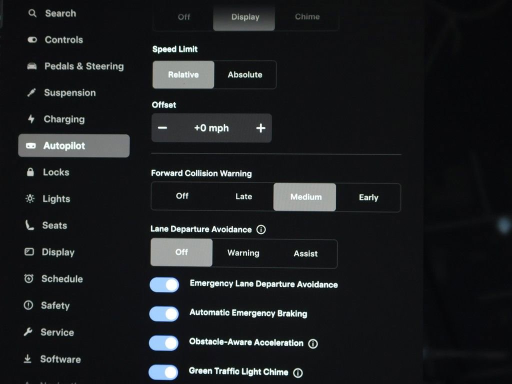The image size is (512, 384).
Task: Click the Schedule clock icon
Action: tap(31, 279)
